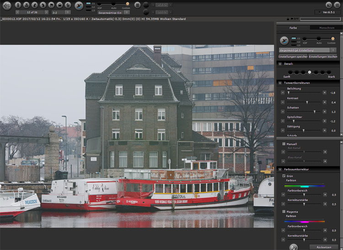The width and height of the screenshot is (343, 250).
Task: Enable the Magenta color correction checkbox
Action: (x=284, y=212)
